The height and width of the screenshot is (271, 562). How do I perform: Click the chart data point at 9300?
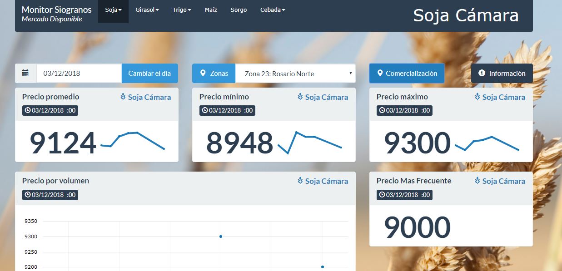click(x=221, y=237)
